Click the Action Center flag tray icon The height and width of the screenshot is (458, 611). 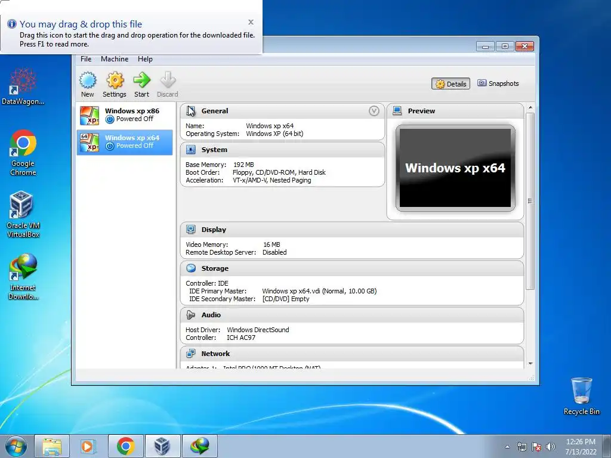tap(536, 447)
